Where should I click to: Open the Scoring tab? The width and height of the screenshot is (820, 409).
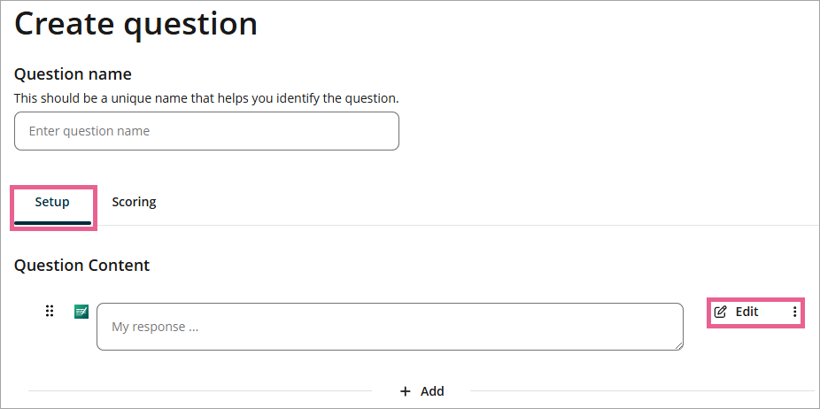click(134, 202)
